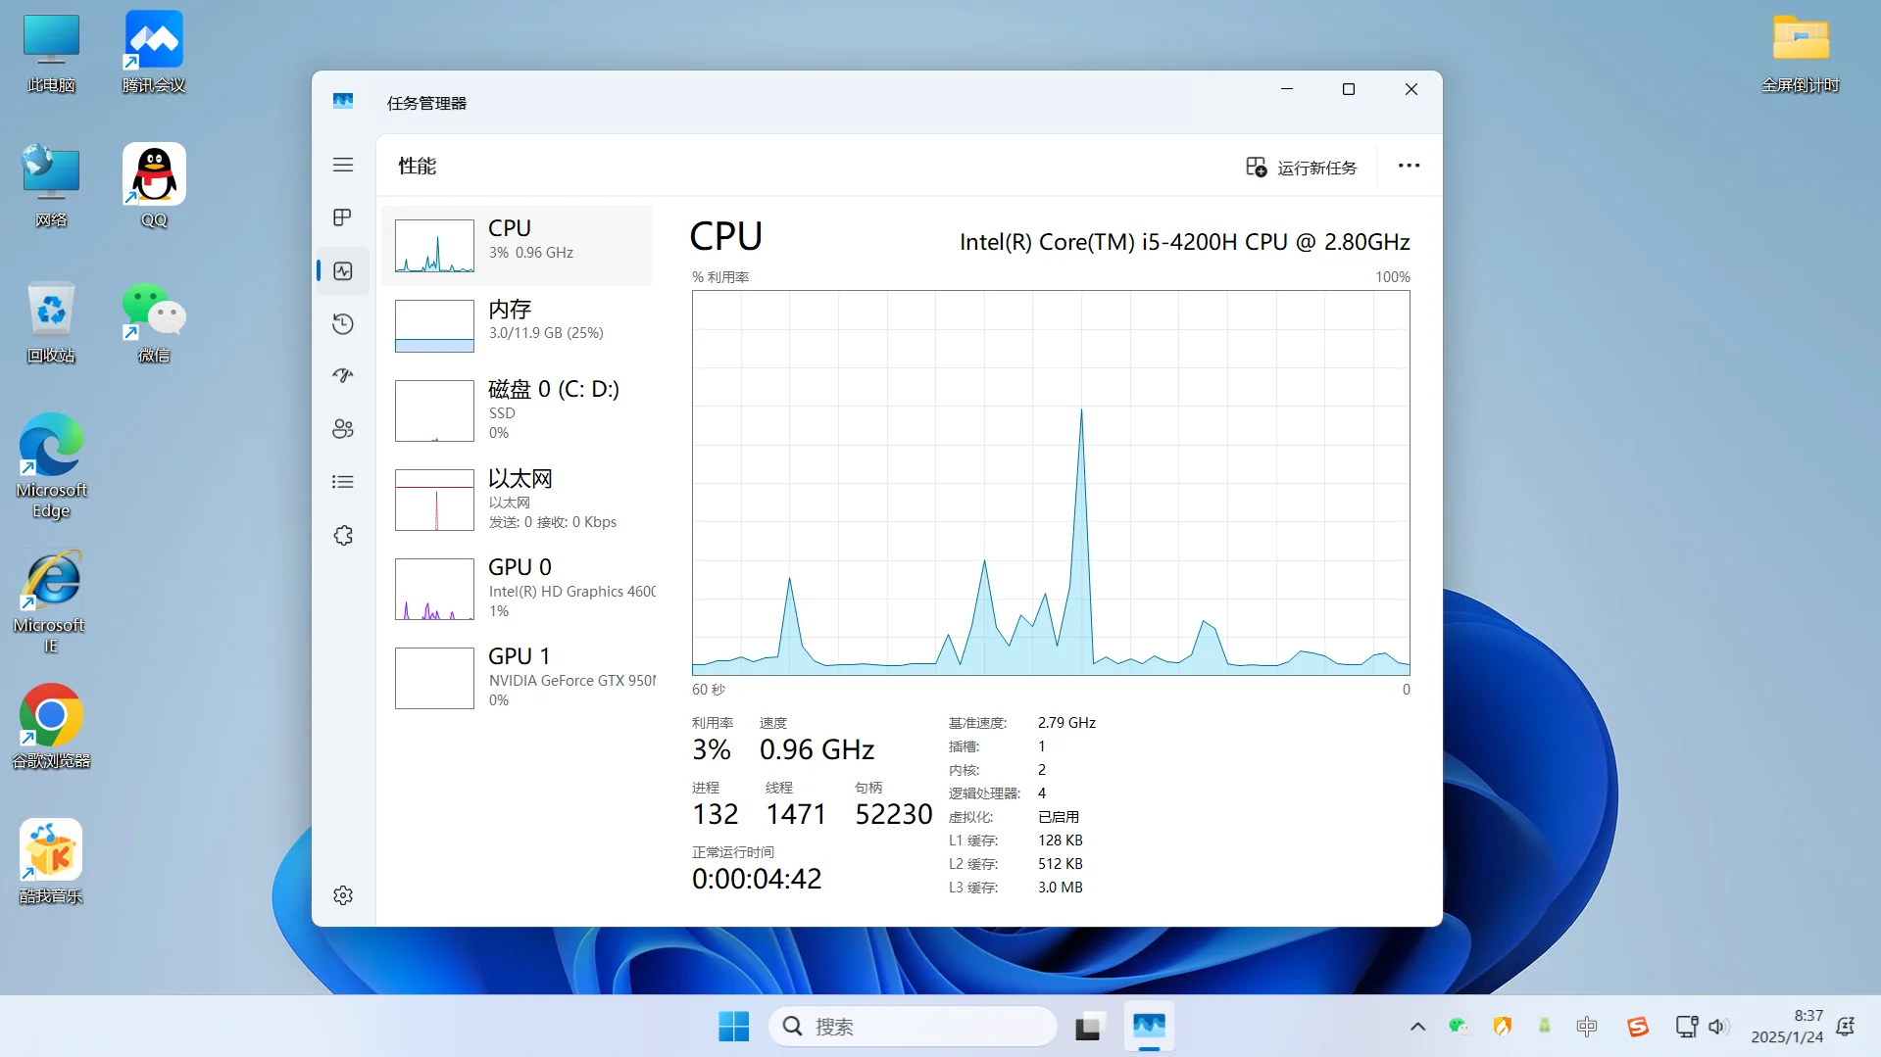
Task: Click the Sogou input icon in the tray
Action: click(x=1638, y=1026)
